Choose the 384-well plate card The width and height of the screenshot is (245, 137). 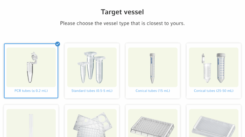tap(213, 121)
